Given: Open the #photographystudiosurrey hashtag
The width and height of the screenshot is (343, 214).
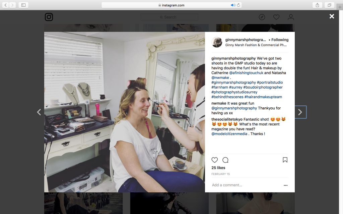Looking at the screenshot, I should [234, 92].
